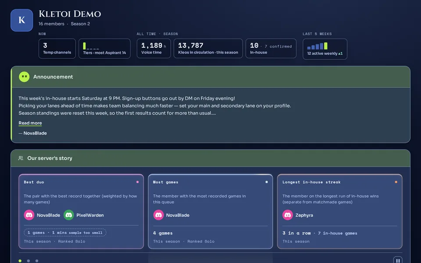Click the Announcement section header
Viewport: 421px width, 263px height.
[x=211, y=77]
